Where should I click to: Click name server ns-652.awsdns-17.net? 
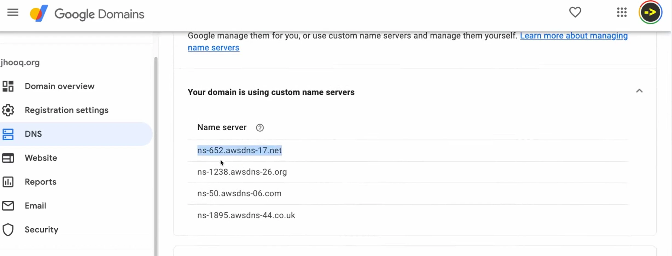(239, 150)
